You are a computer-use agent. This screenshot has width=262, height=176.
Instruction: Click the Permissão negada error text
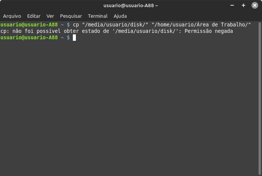point(209,31)
